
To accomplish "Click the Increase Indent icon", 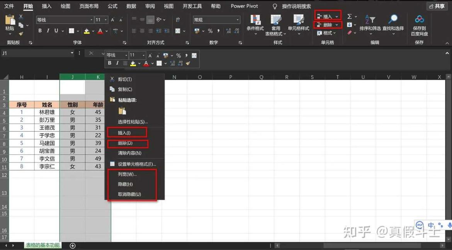I will pos(167,31).
